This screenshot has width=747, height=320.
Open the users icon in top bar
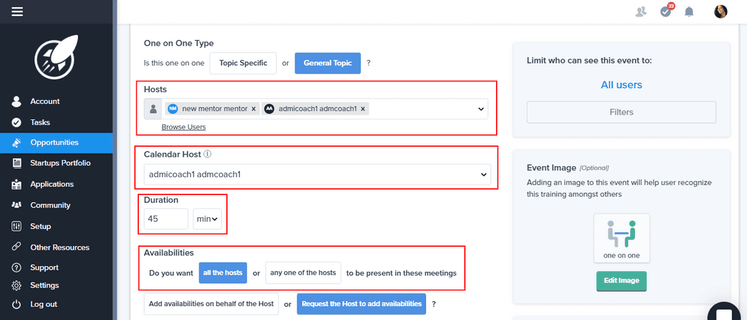pyautogui.click(x=640, y=11)
